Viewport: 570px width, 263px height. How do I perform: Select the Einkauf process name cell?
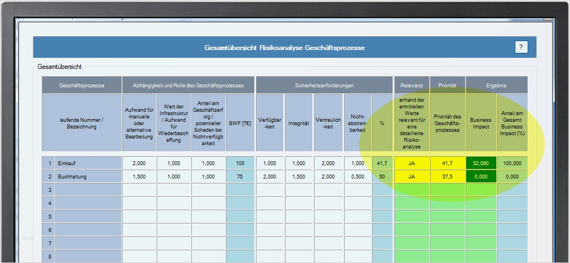click(88, 163)
